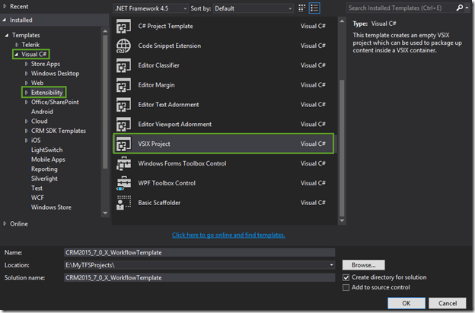Expand the Windows Desktop node arrow
Image resolution: width=475 pixels, height=313 pixels.
pyautogui.click(x=27, y=74)
